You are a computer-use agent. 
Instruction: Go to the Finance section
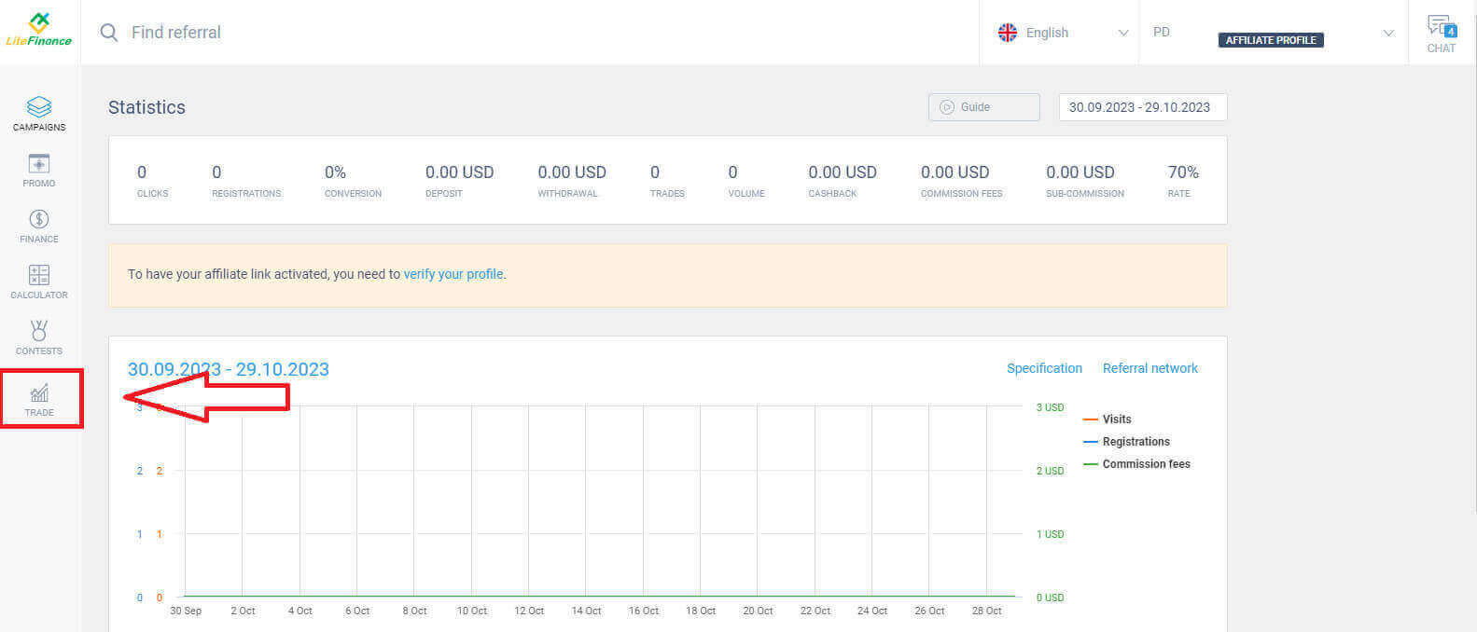39,226
